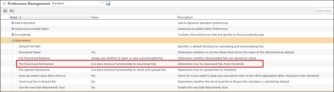Collapse the Attachments node
Screen dimensions: 334x92
point(13,41)
